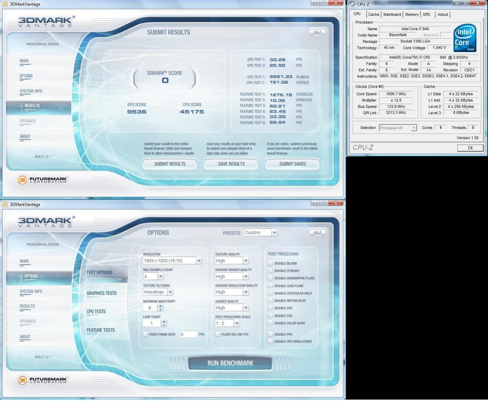Click Help button in the results window
Image resolution: width=488 pixels, height=401 pixels.
pos(317,32)
